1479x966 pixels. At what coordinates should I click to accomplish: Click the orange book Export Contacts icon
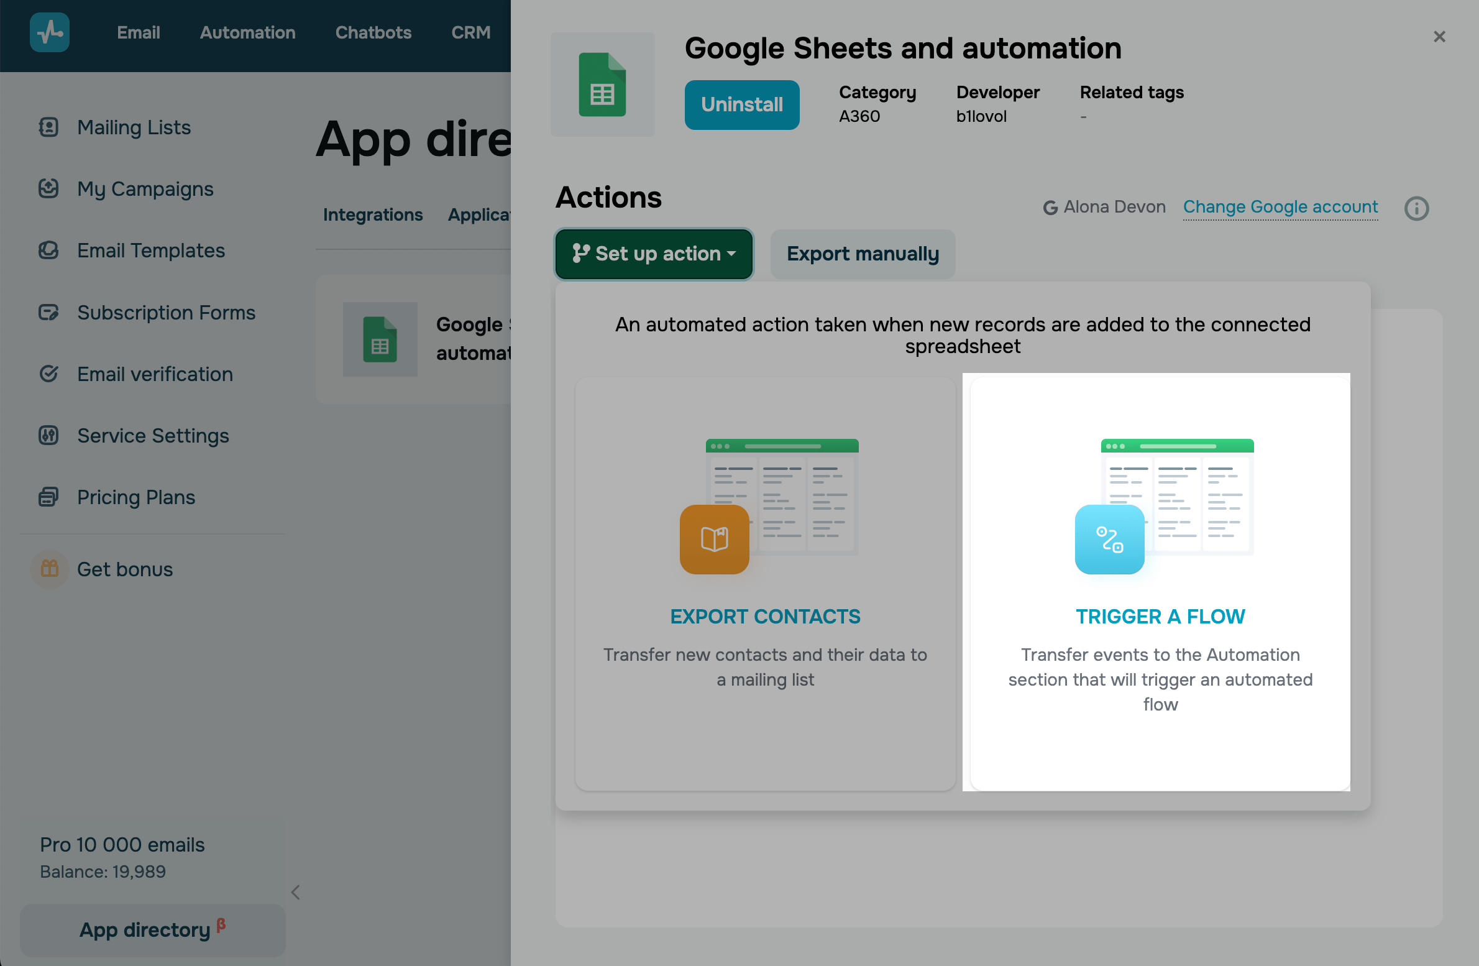coord(714,539)
